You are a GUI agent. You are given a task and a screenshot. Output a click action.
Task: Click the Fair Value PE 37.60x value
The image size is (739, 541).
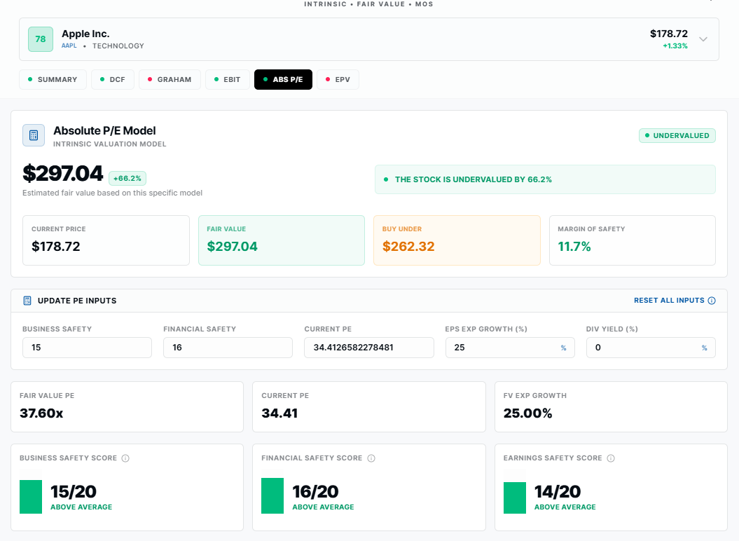[41, 413]
